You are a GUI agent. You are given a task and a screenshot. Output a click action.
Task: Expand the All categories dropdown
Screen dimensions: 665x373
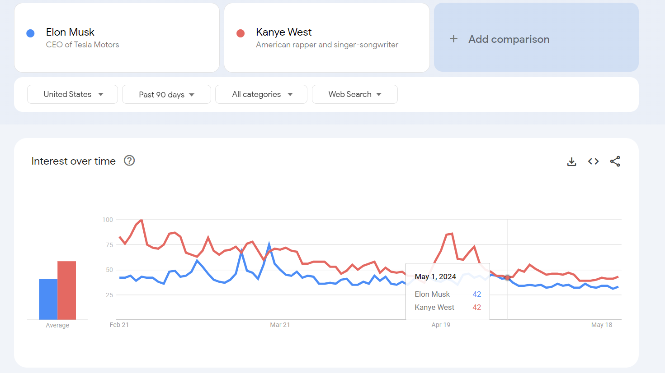261,94
